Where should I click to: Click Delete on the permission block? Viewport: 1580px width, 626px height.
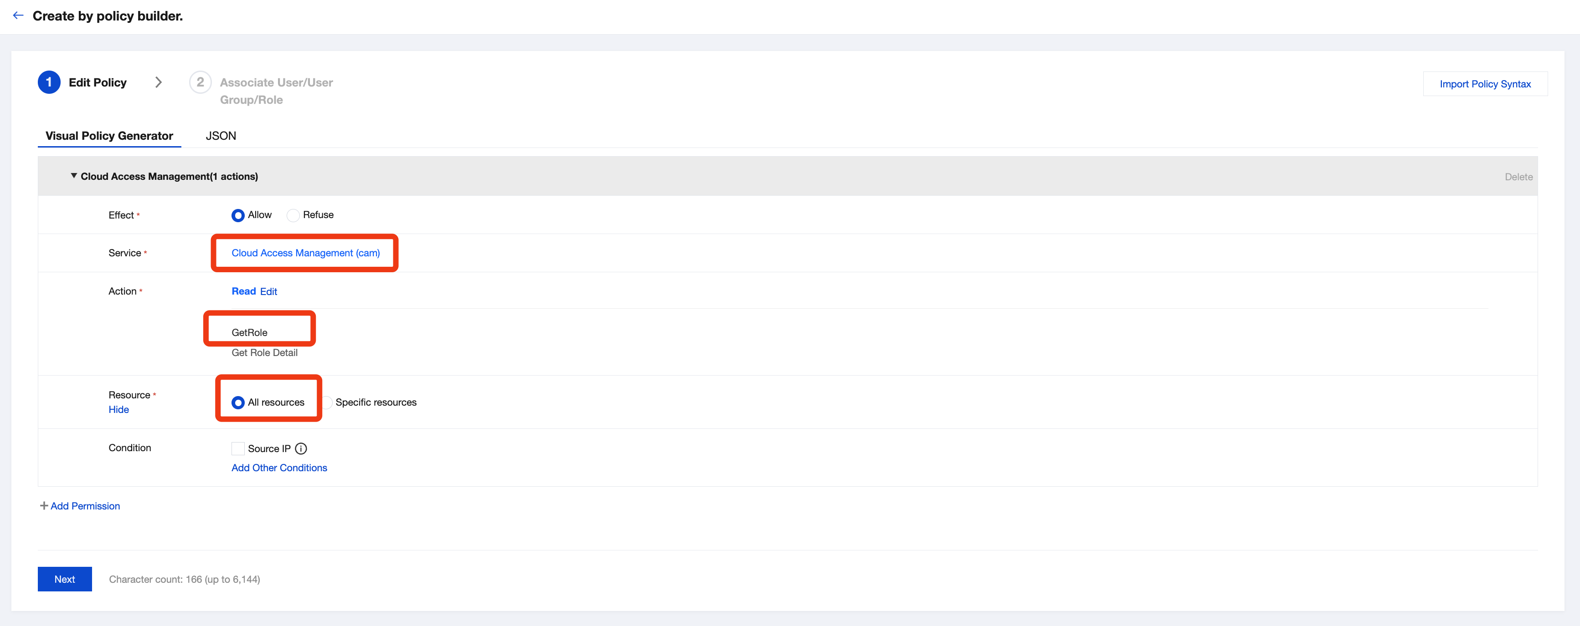(1518, 177)
